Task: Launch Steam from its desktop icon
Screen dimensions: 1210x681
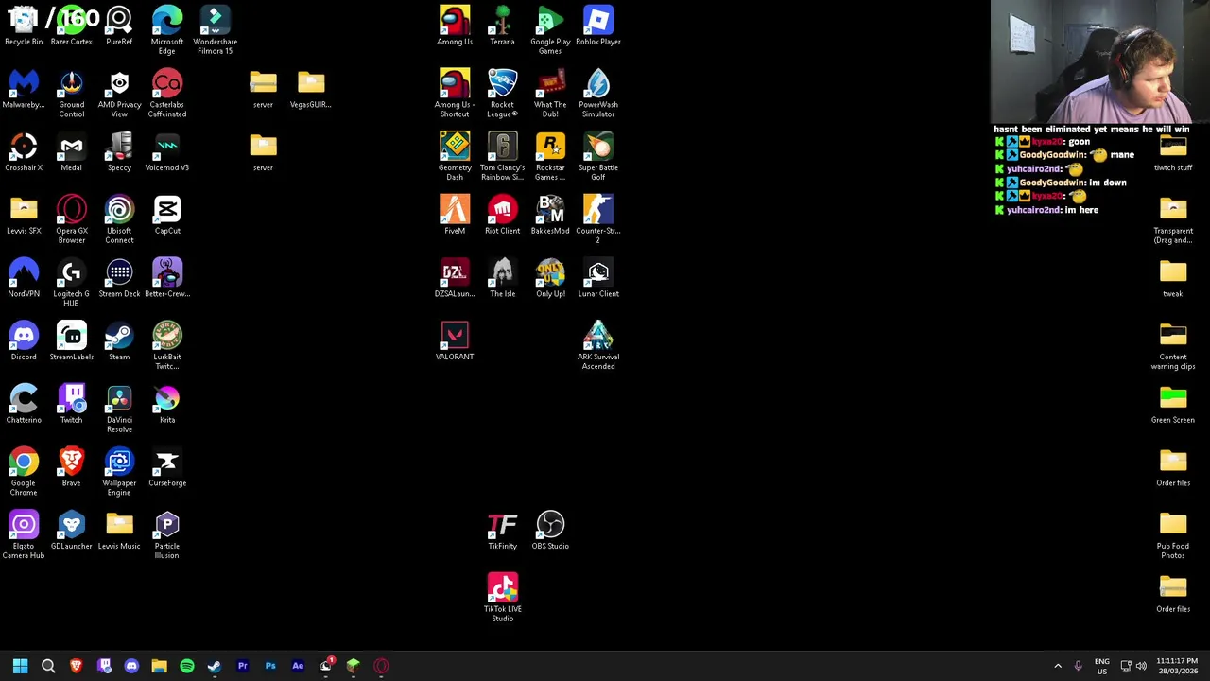Action: tap(119, 341)
